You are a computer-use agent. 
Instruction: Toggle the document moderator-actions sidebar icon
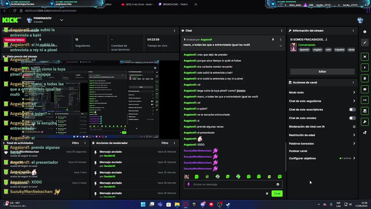point(365,78)
